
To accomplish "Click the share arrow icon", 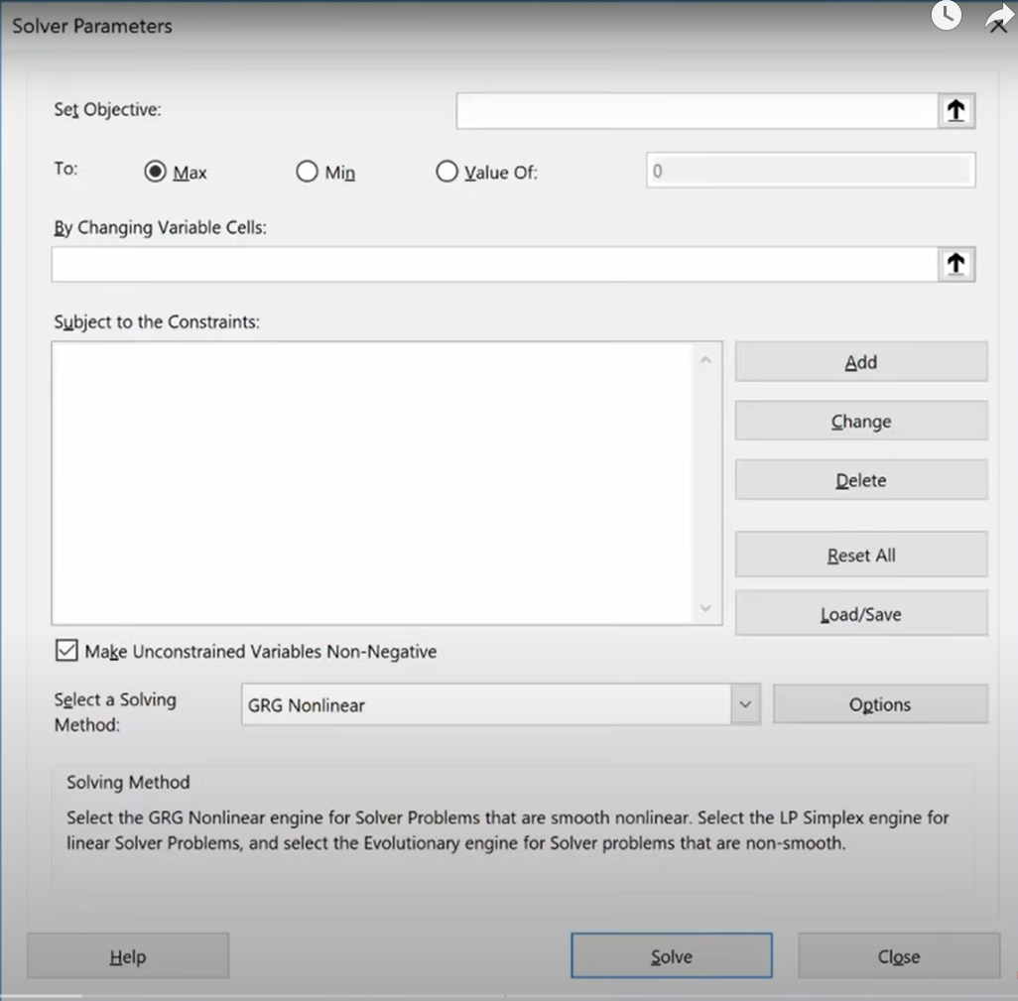I will pyautogui.click(x=998, y=18).
